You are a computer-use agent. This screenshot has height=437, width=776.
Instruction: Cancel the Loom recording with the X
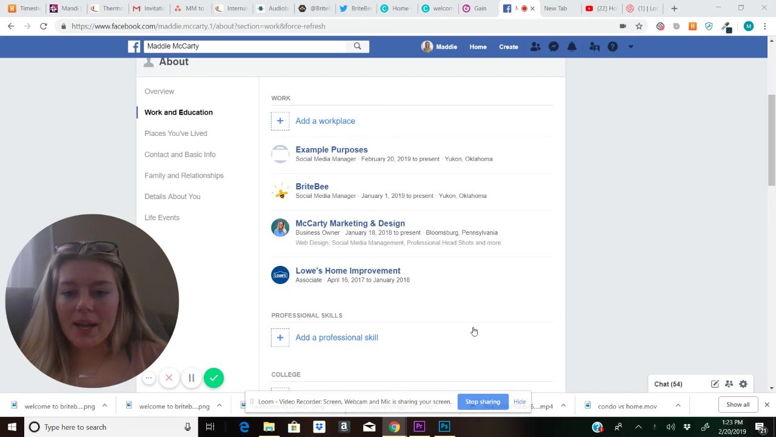[x=169, y=378]
